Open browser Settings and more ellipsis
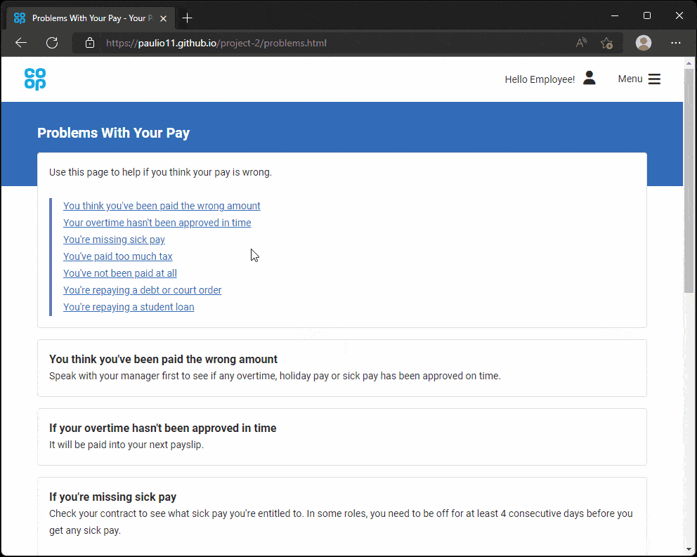Image resolution: width=697 pixels, height=557 pixels. coord(676,43)
